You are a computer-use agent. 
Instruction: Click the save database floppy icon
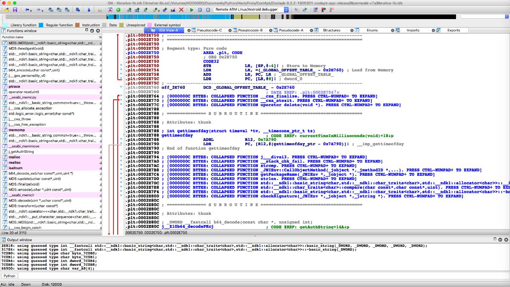pos(15,9)
